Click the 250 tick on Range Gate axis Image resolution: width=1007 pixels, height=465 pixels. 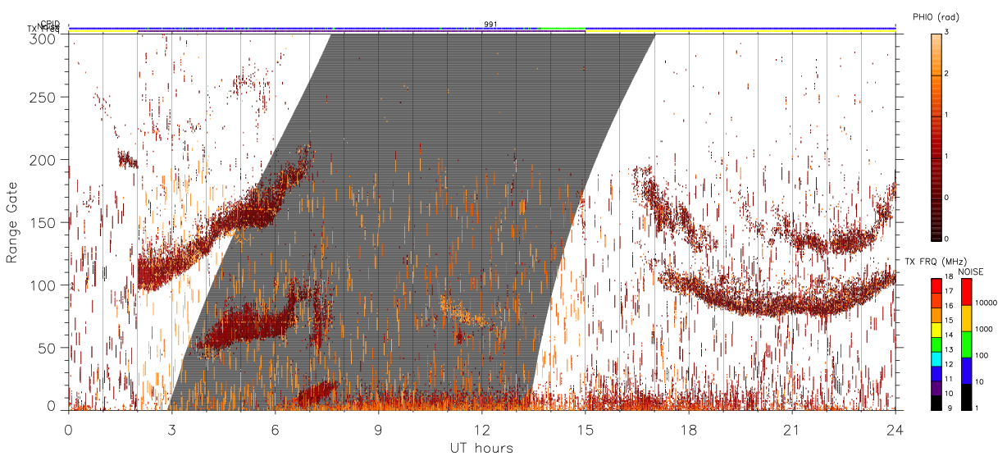point(43,98)
